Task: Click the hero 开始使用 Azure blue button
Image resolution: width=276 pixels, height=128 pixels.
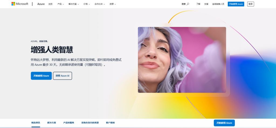Action: click(41, 76)
